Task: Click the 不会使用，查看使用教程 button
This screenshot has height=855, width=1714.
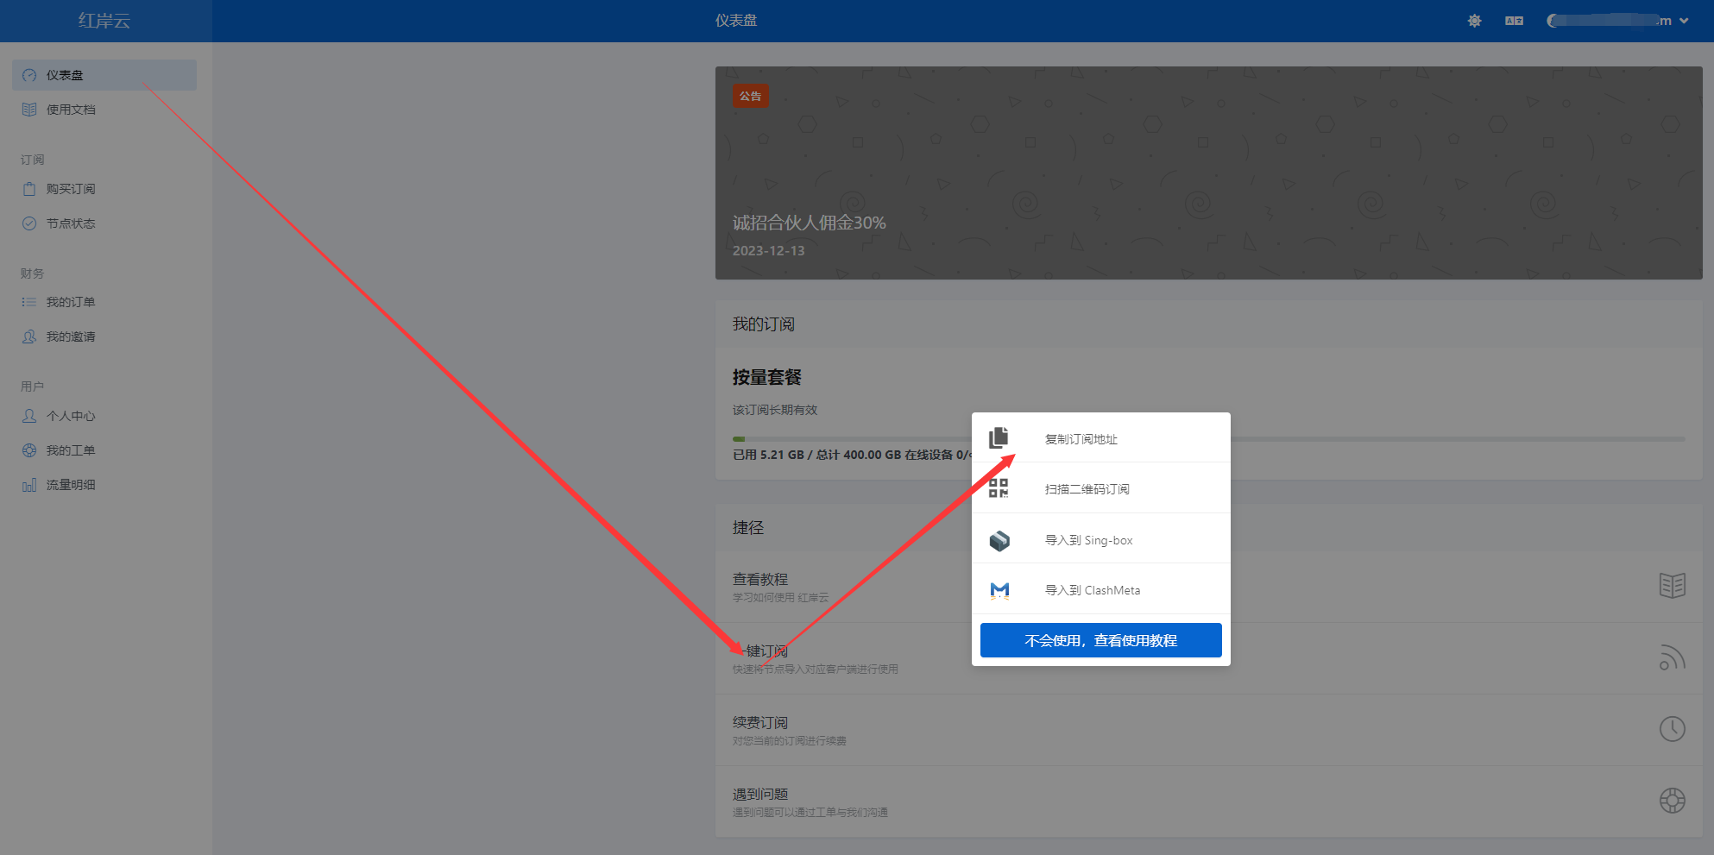Action: pyautogui.click(x=1100, y=640)
